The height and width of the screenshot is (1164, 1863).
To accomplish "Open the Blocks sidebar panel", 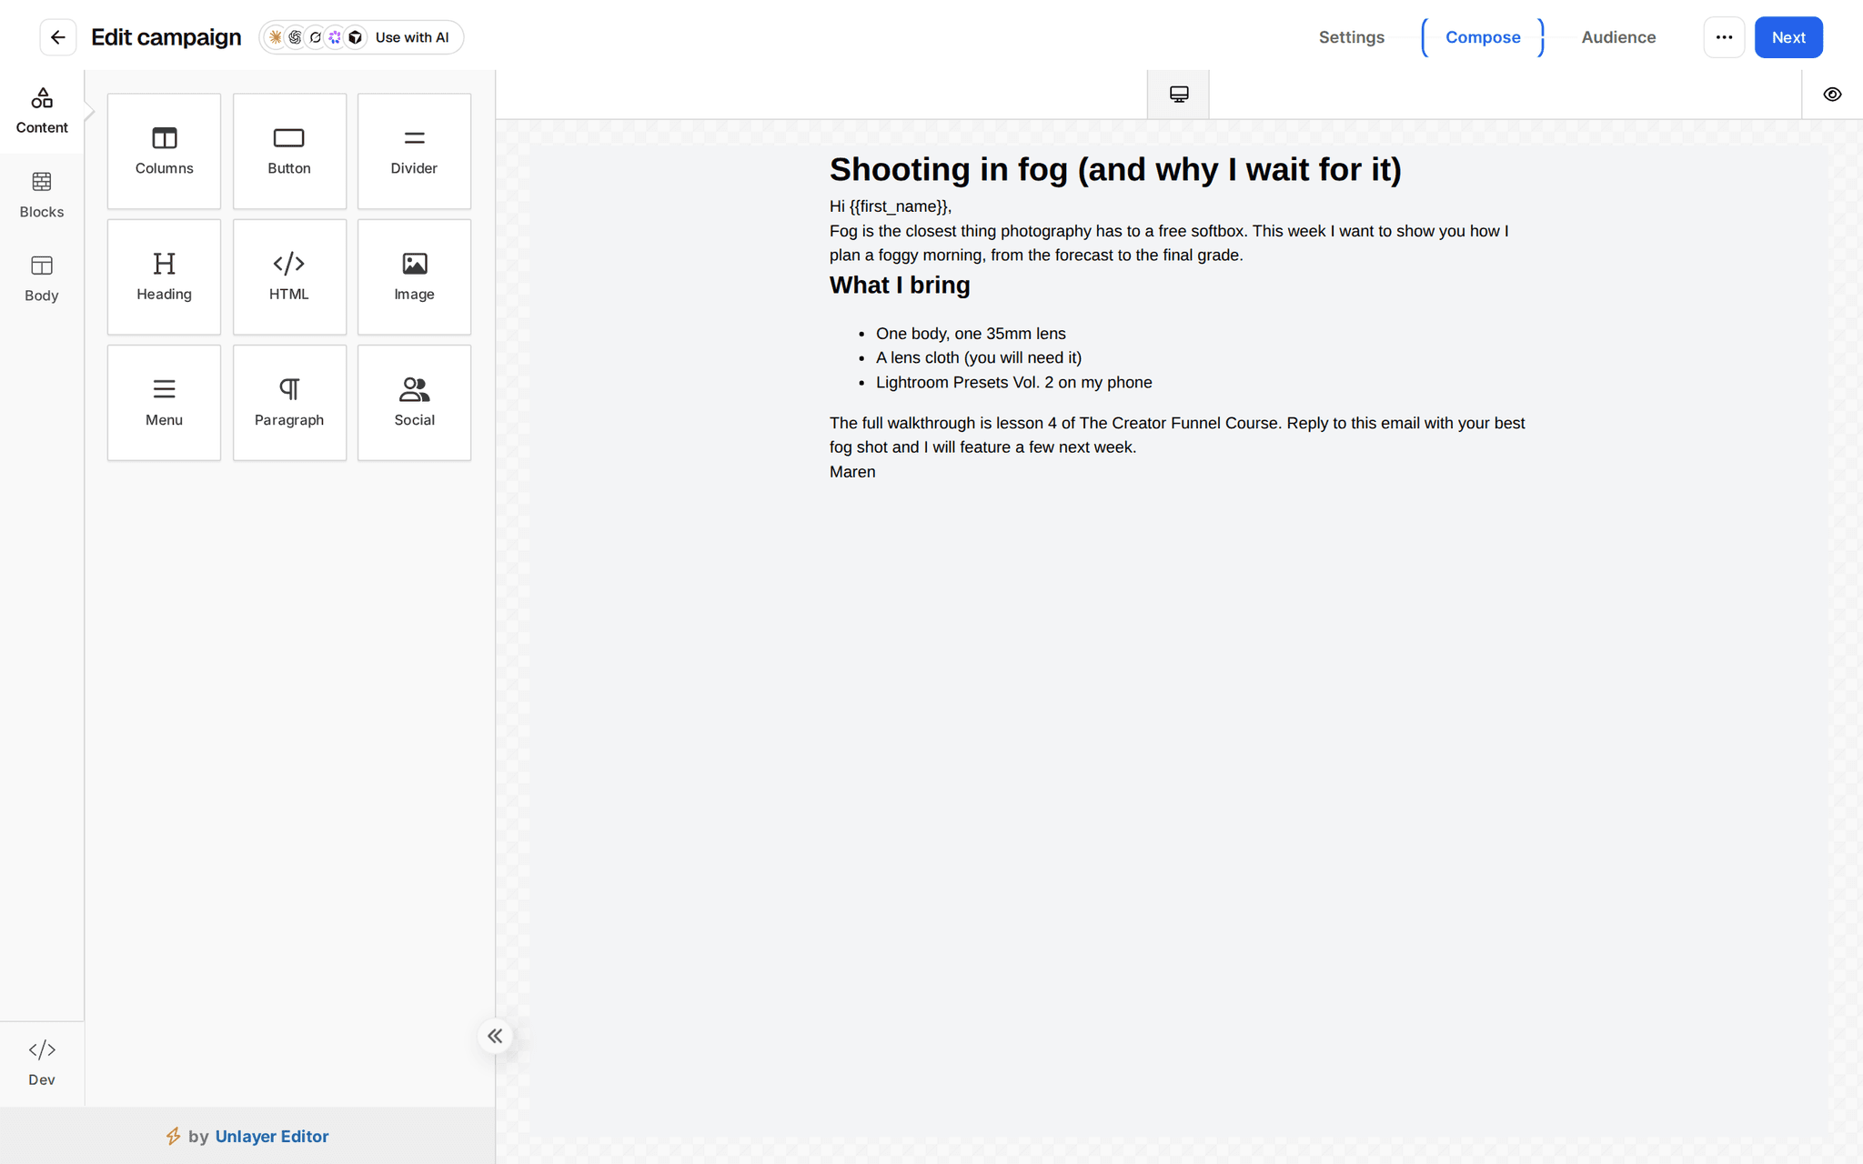I will coord(42,196).
